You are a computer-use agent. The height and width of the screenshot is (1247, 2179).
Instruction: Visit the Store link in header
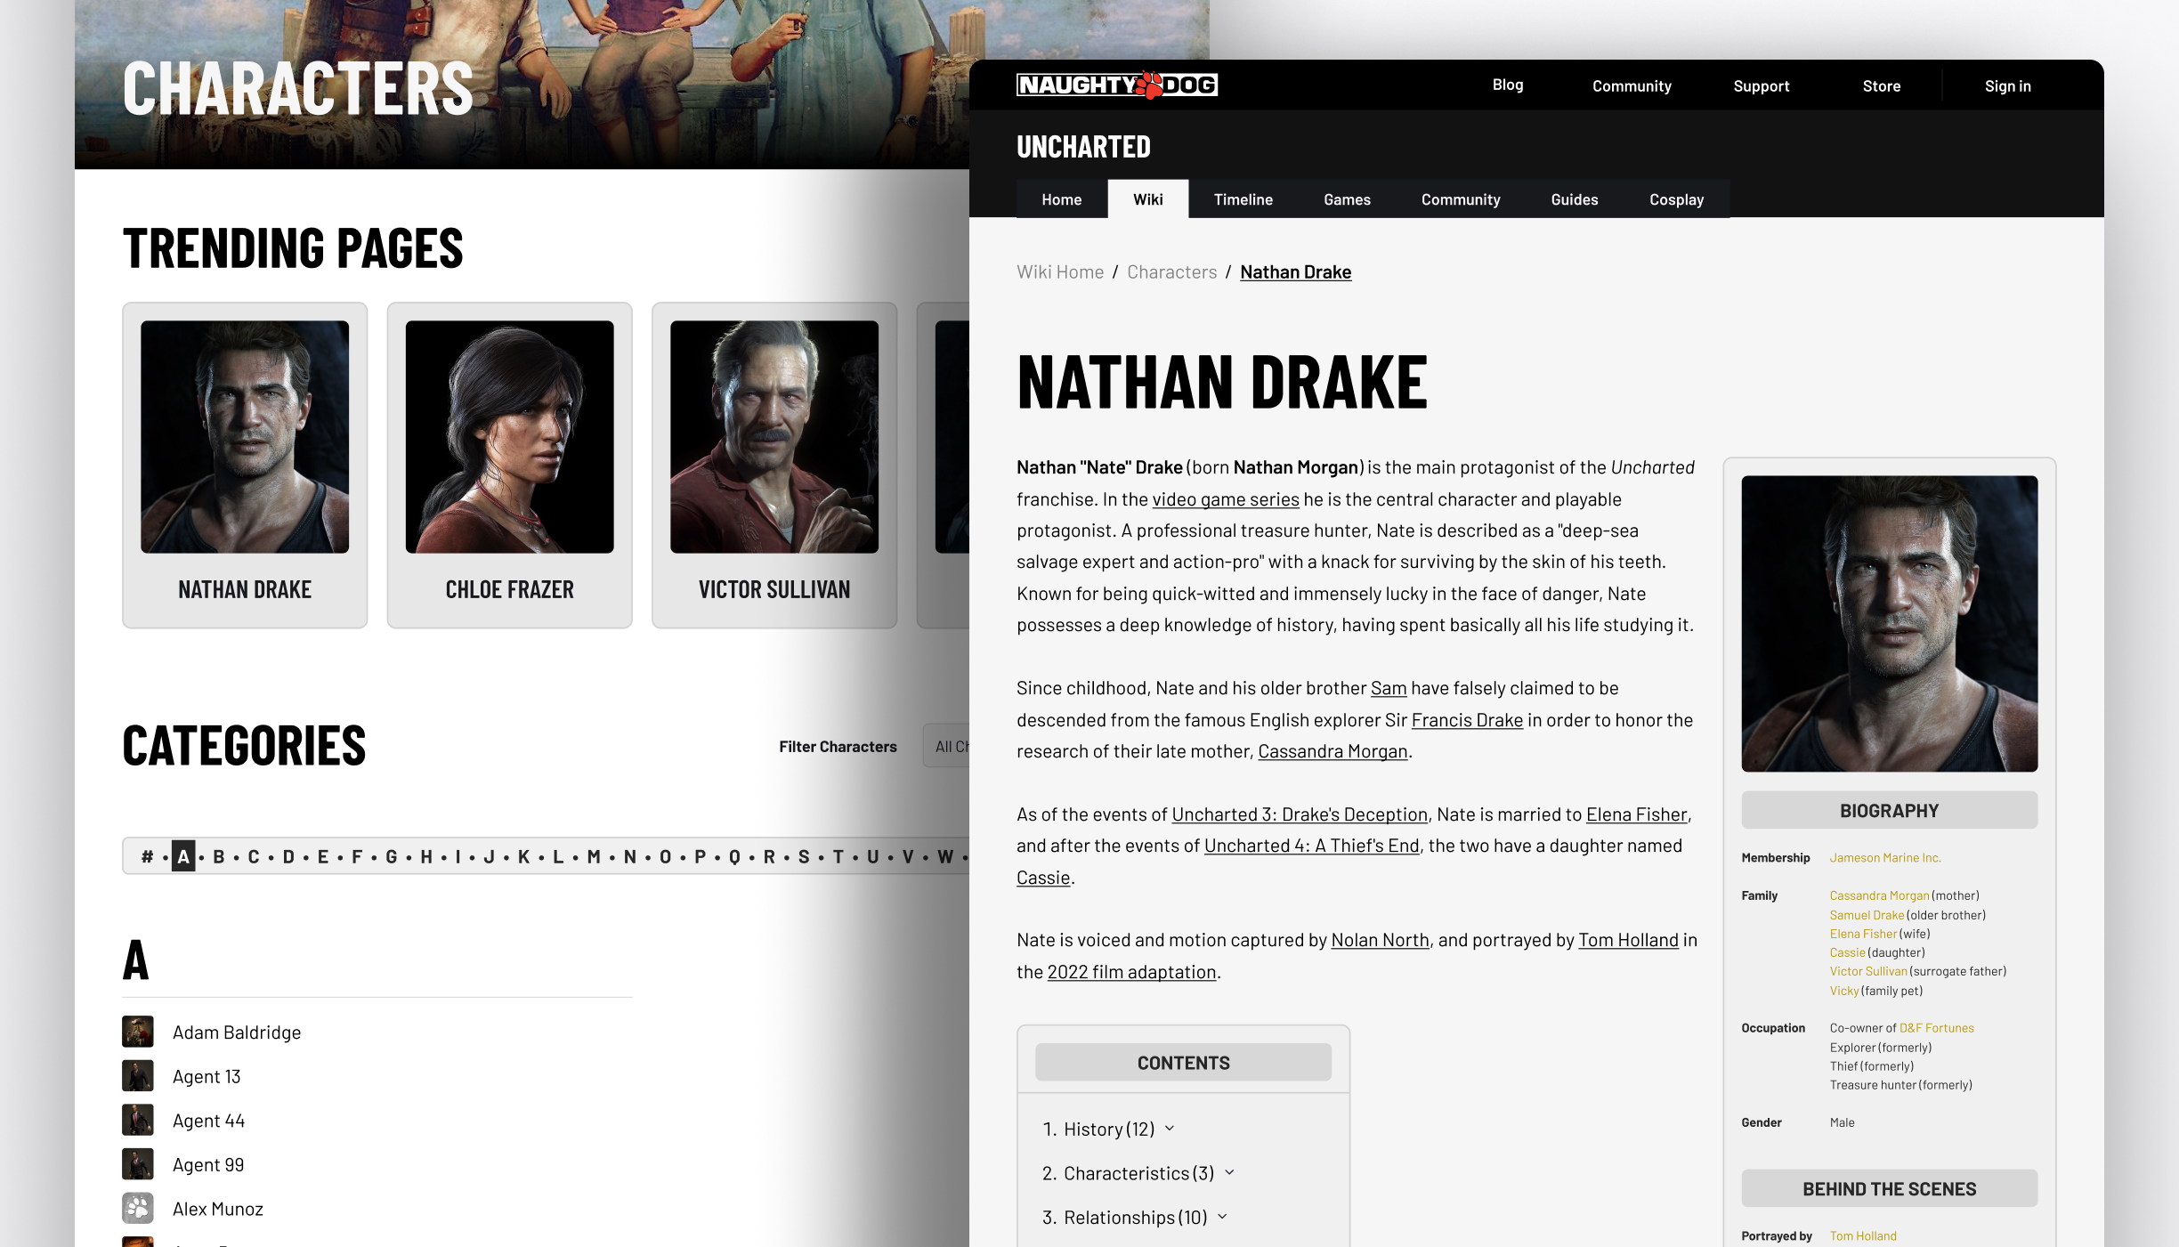1882,86
